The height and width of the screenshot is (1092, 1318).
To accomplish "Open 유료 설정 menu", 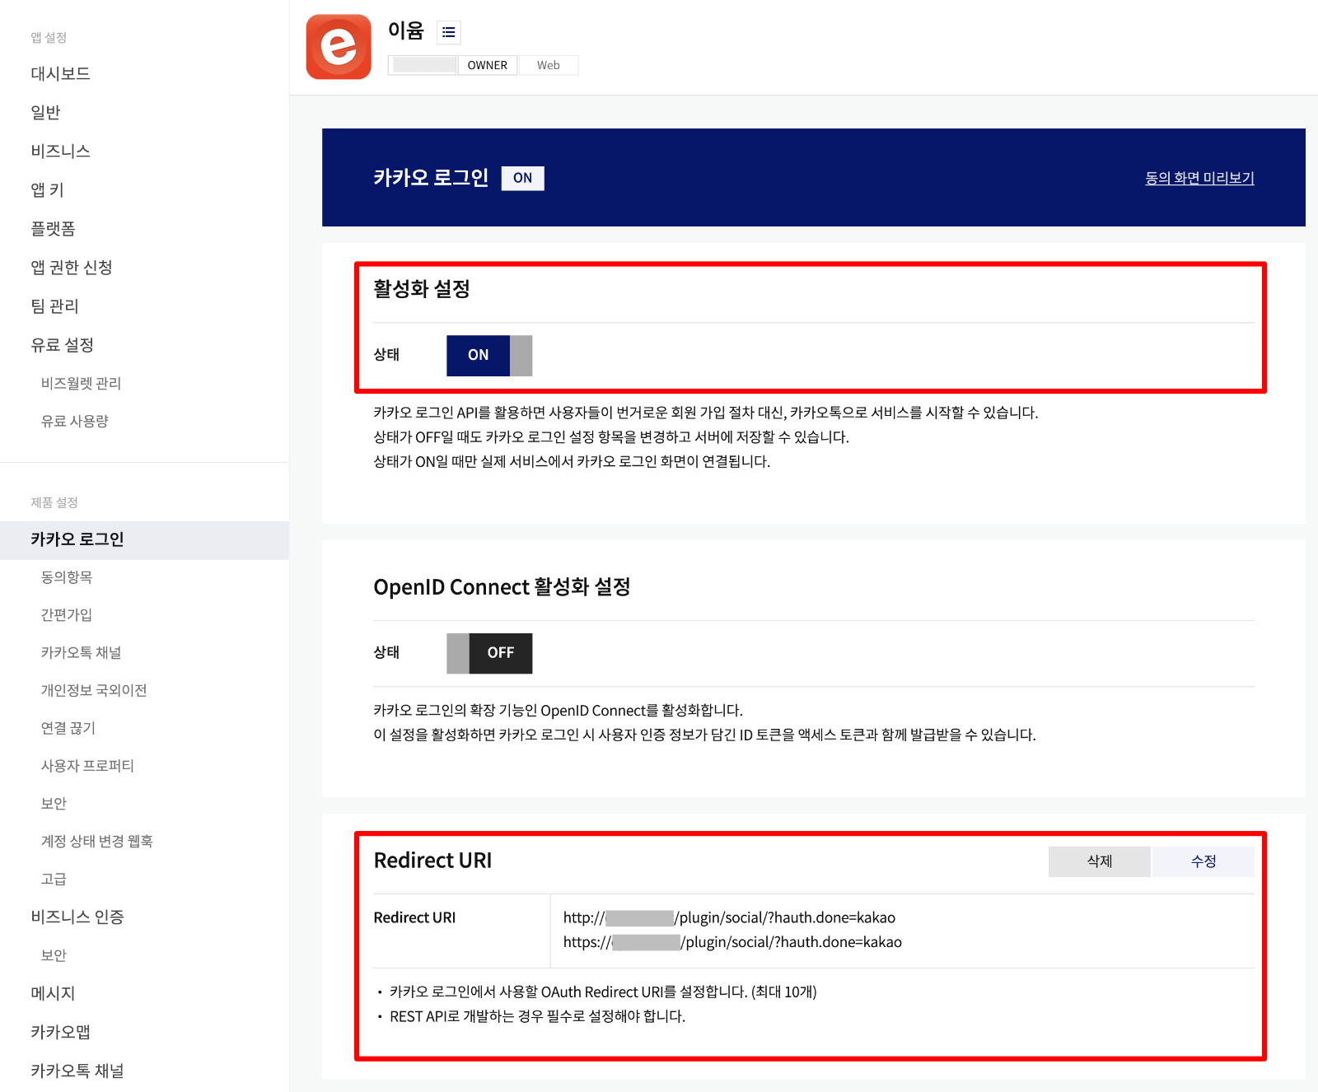I will pos(62,344).
